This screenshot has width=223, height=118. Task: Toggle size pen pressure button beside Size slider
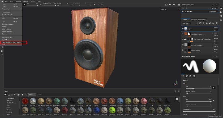tap(214, 87)
